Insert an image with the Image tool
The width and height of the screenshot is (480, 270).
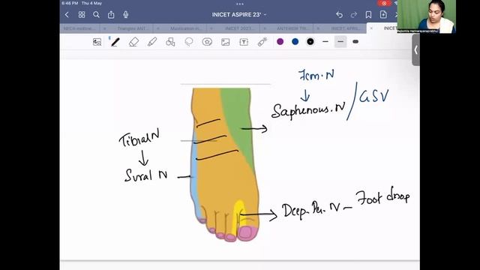tap(225, 42)
